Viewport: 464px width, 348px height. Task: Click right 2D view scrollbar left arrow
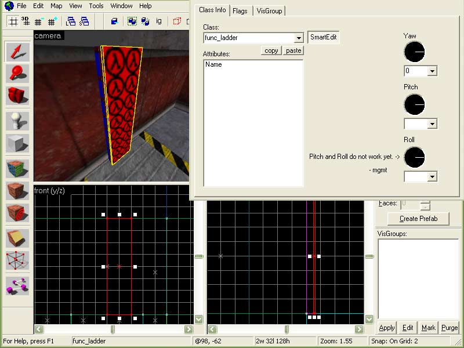[x=212, y=329]
